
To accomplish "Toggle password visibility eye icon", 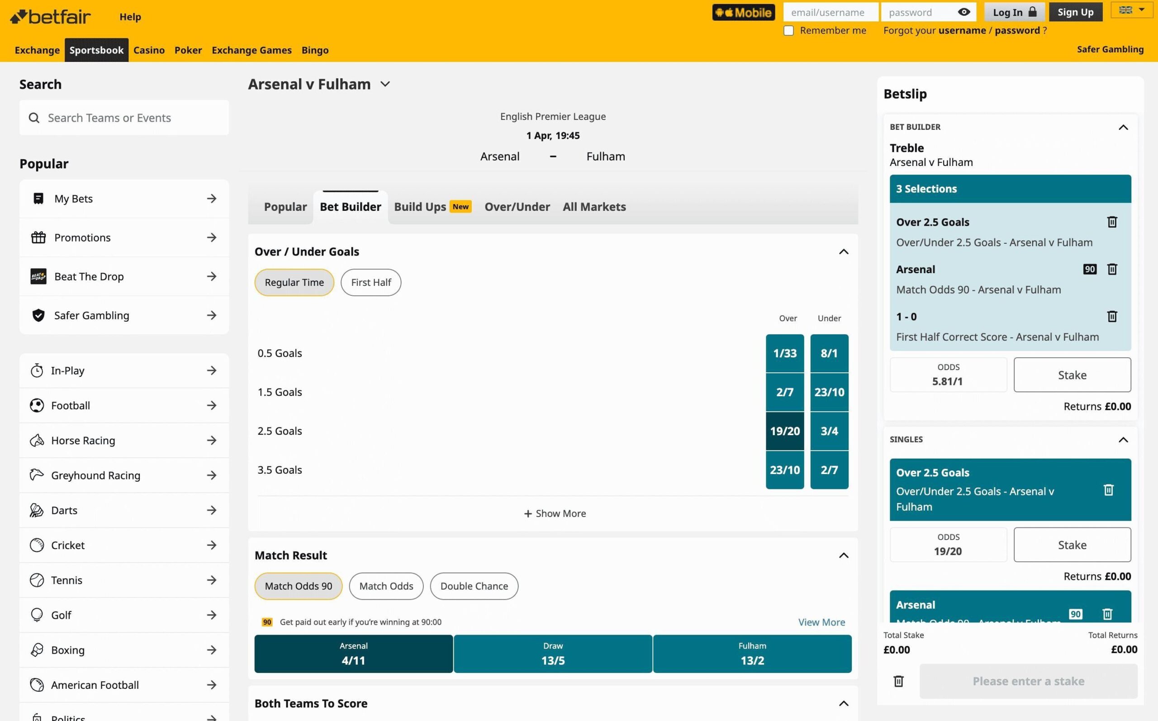I will (x=963, y=12).
